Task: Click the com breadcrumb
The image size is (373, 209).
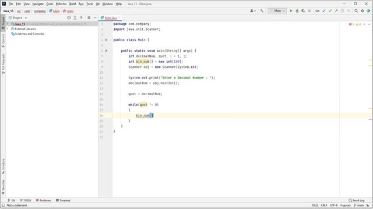Action: (27, 11)
